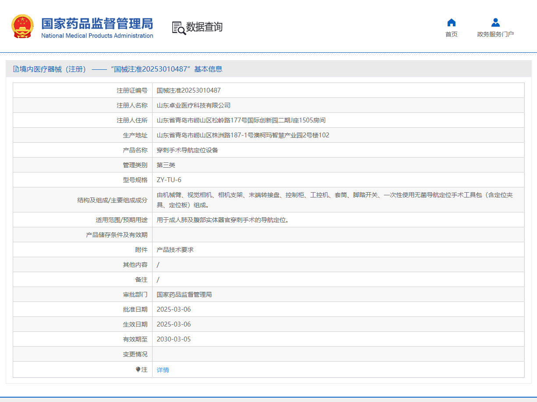The width and height of the screenshot is (537, 402).
Task: Click the 注册证编号 row label
Action: (132, 90)
